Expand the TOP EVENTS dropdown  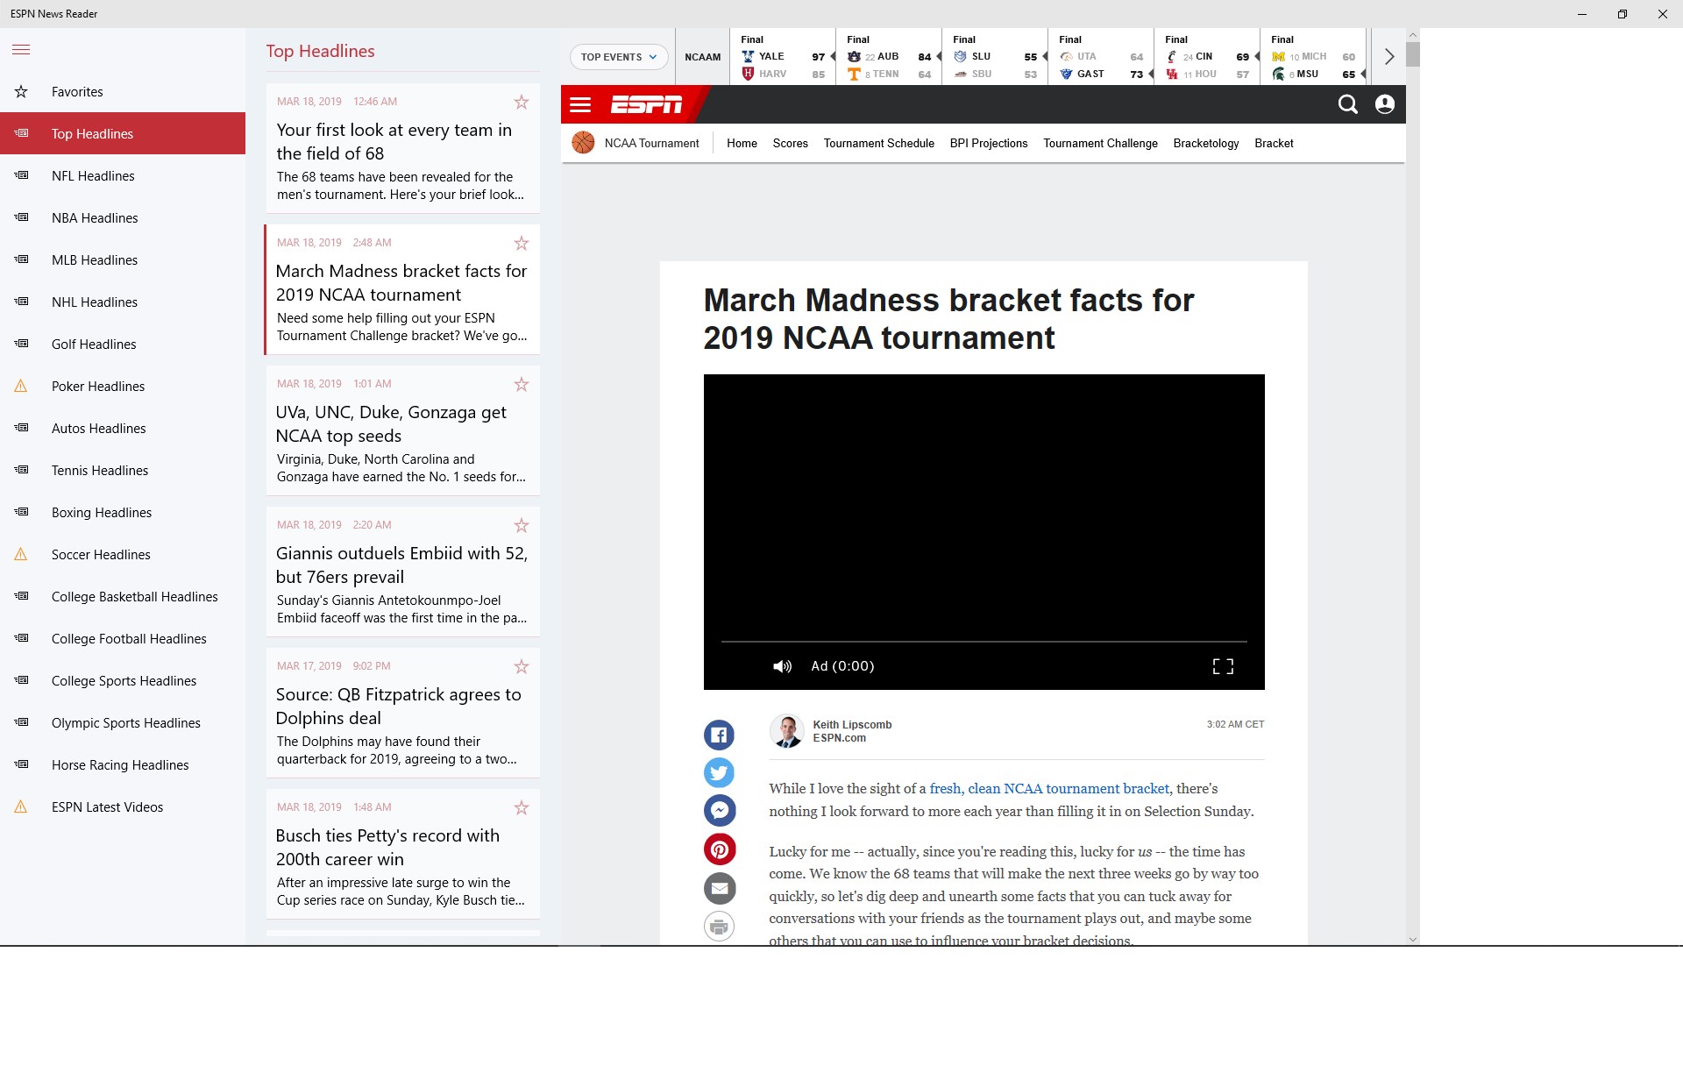619,57
